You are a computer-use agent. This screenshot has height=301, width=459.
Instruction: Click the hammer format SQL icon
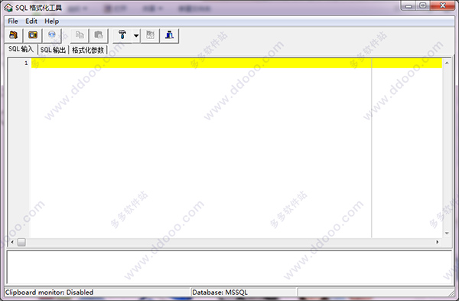(122, 35)
